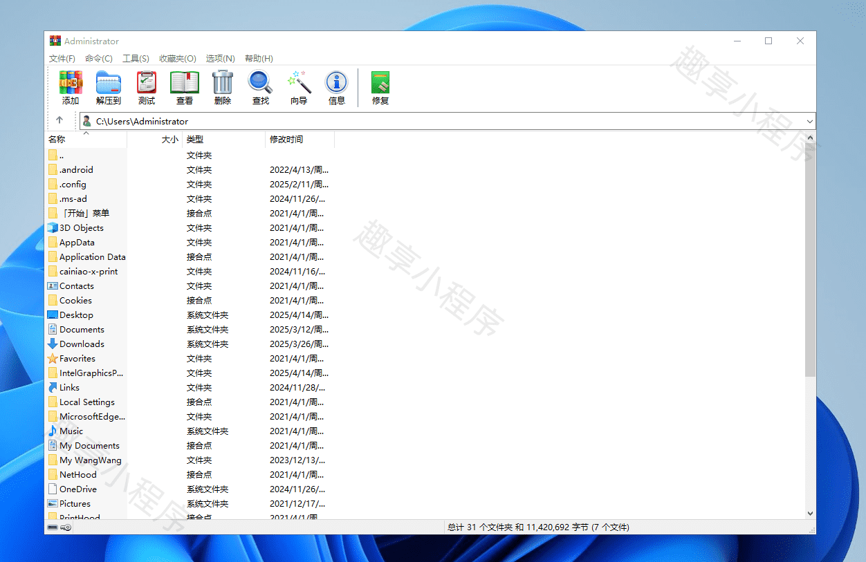Click the 查找 (Find) magnifier icon
866x562 pixels.
pos(260,82)
